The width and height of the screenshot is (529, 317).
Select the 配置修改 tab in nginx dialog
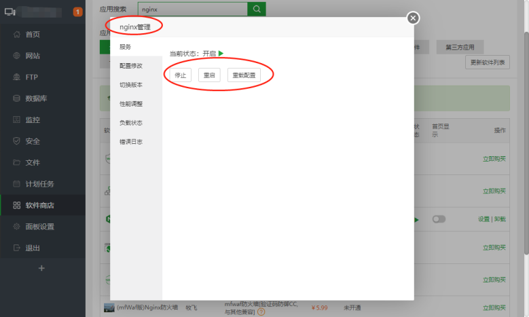[136, 66]
